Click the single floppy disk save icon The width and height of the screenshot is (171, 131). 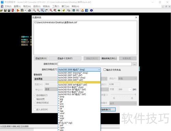point(5,11)
